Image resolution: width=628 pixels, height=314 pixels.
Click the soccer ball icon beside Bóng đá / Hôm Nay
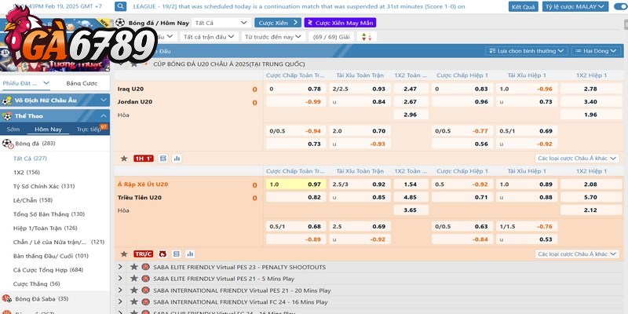click(120, 23)
